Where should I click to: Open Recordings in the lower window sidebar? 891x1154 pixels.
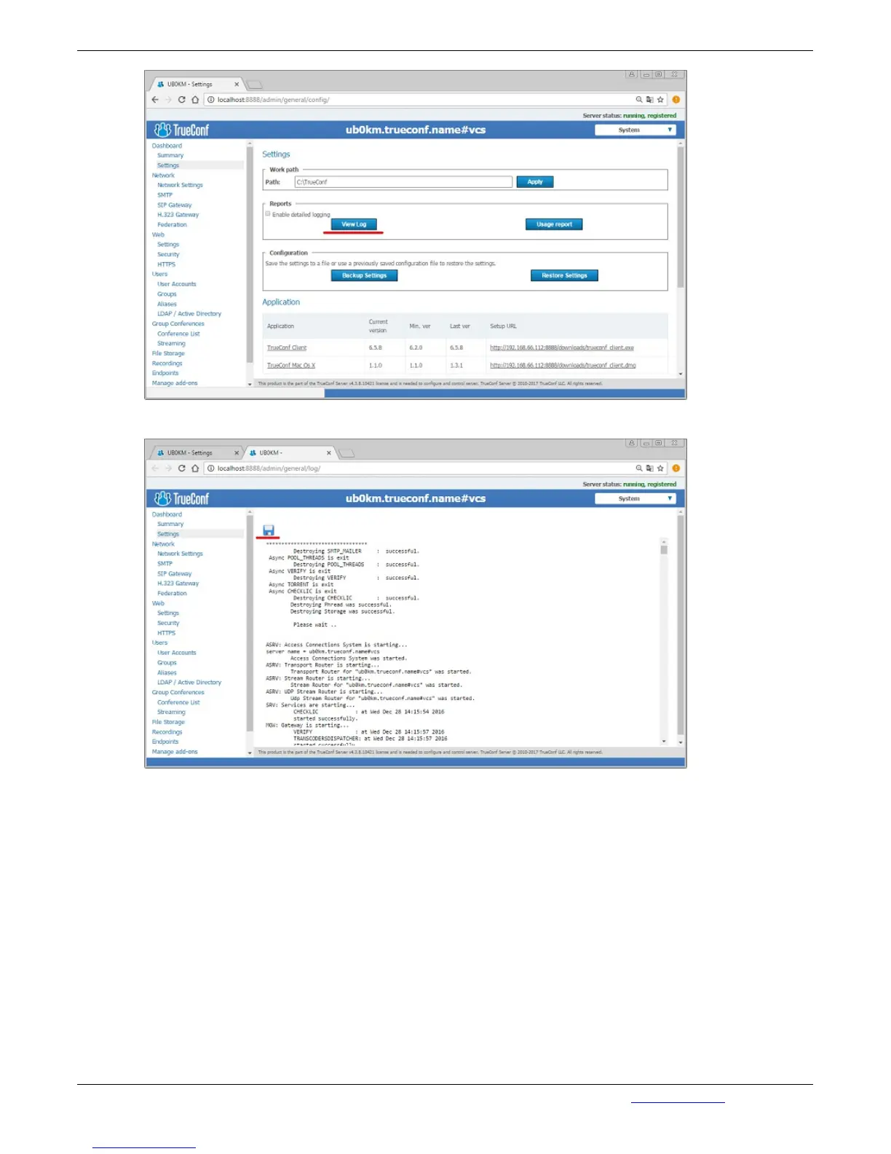coord(167,731)
